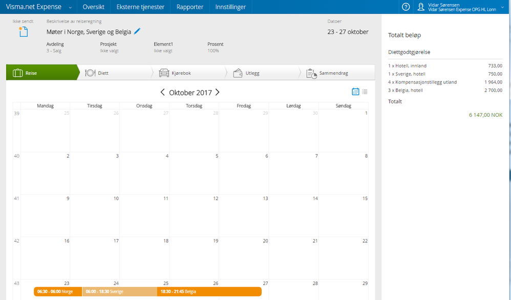Expand the Visma.net Expense app switcher arrow
Image resolution: width=511 pixels, height=300 pixels.
(x=70, y=7)
